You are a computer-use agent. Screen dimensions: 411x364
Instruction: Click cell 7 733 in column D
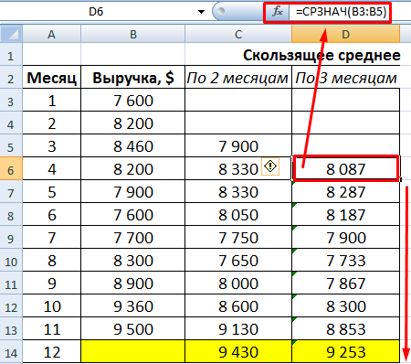point(346,261)
